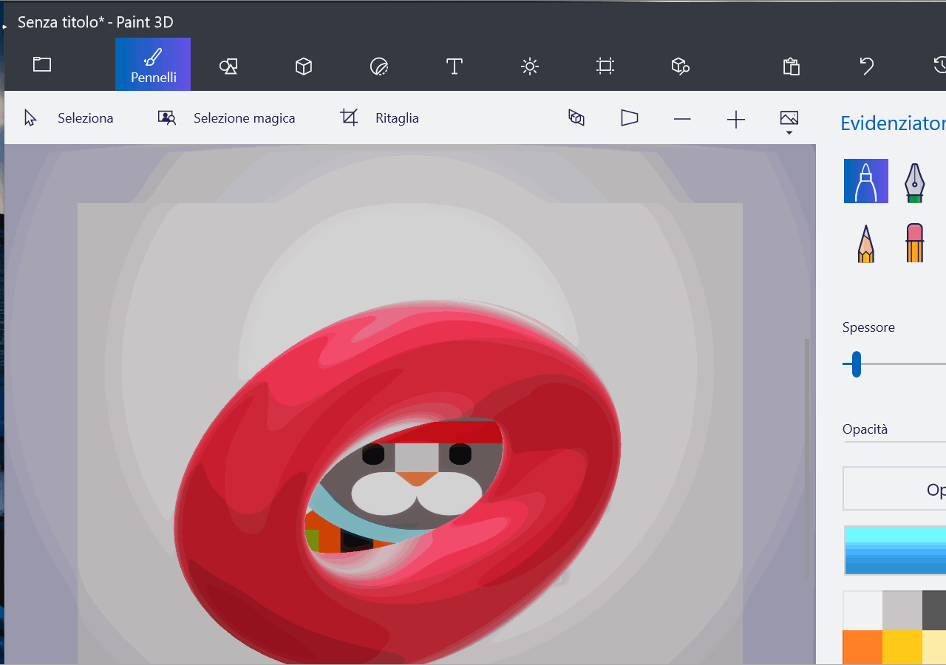Select the Eraser brush

pos(915,243)
